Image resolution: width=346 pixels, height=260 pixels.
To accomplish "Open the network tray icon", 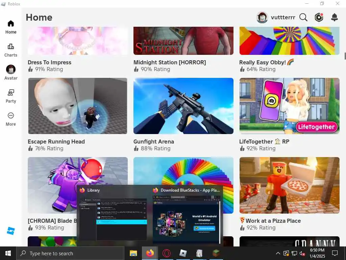I will [294, 253].
